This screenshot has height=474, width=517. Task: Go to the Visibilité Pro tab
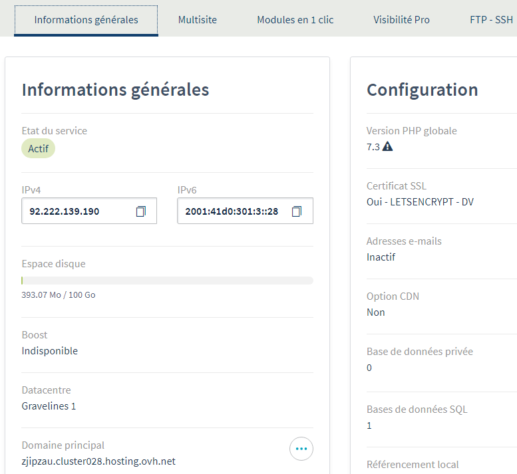[401, 19]
